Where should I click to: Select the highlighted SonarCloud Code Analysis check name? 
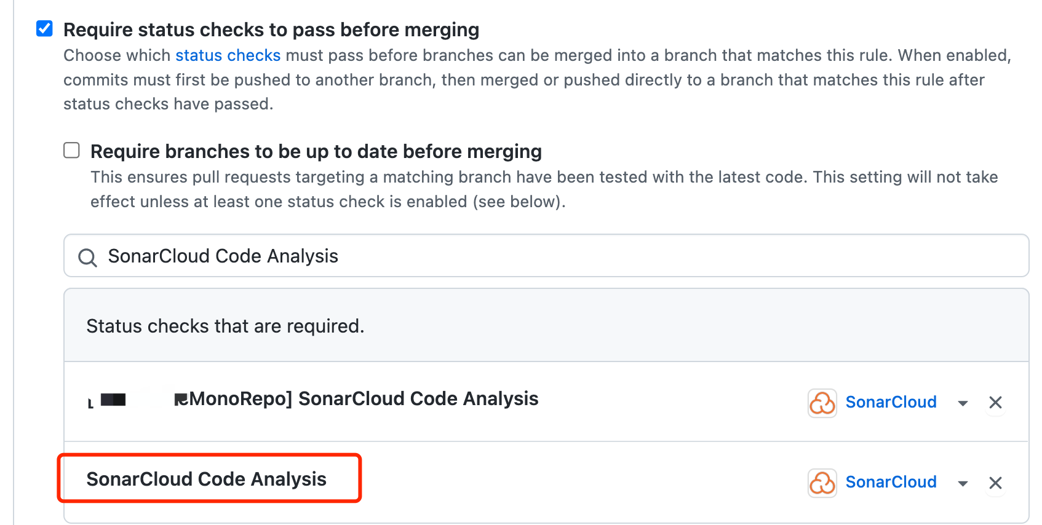pos(207,479)
